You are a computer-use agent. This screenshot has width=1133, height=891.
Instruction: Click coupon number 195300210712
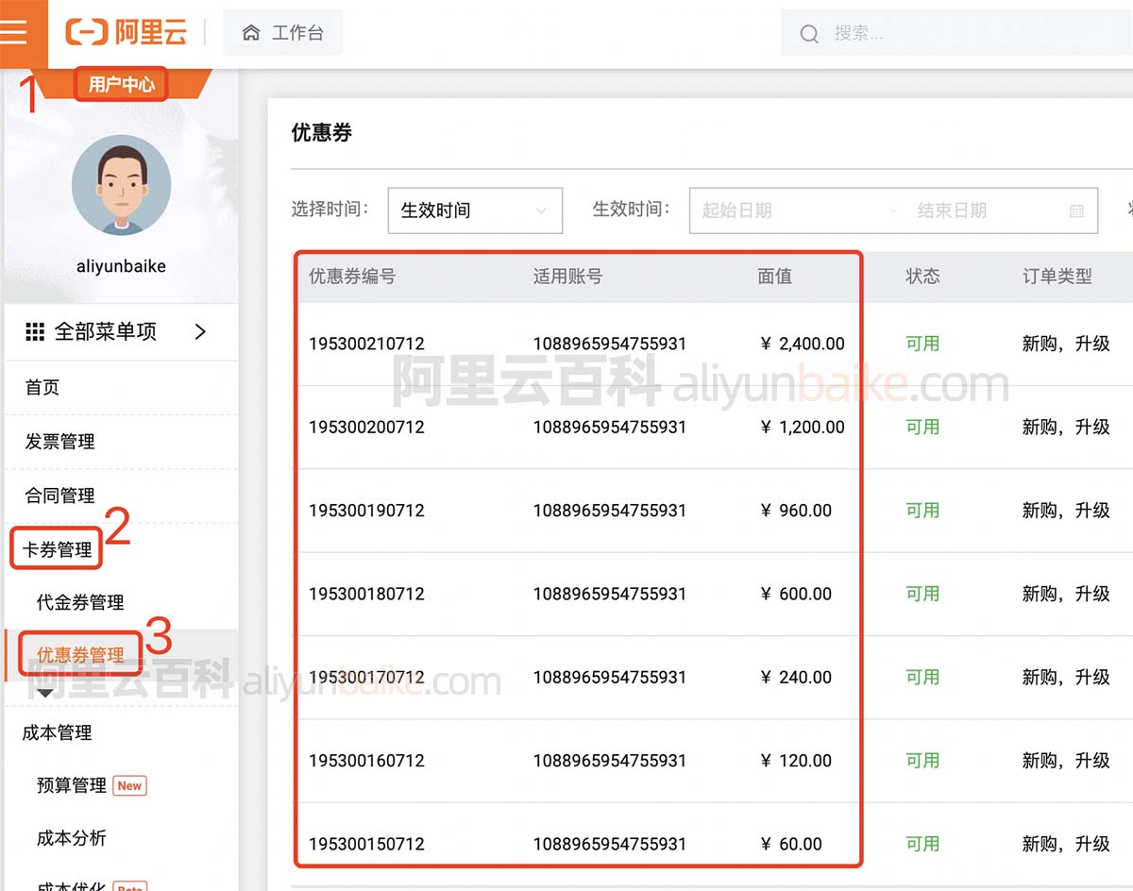pos(366,345)
